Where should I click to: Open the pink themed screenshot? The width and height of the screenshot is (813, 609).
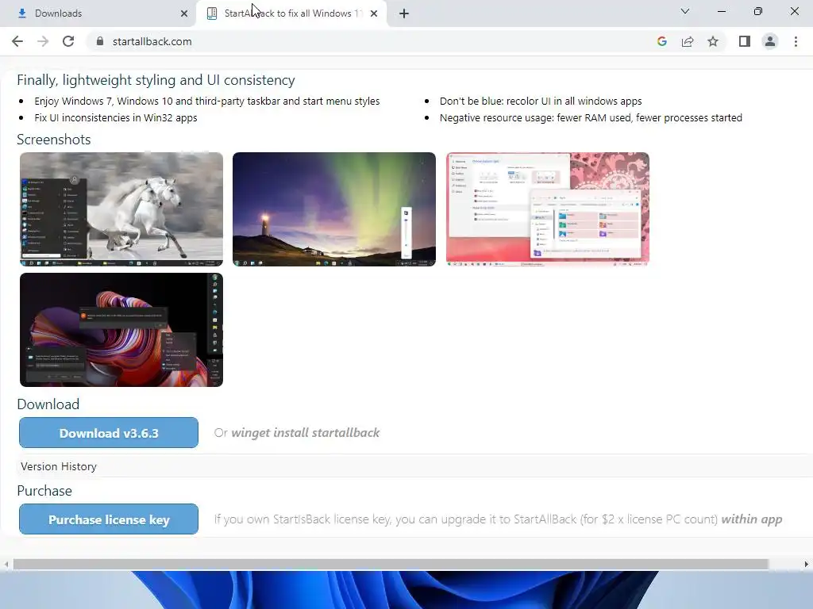coord(548,209)
